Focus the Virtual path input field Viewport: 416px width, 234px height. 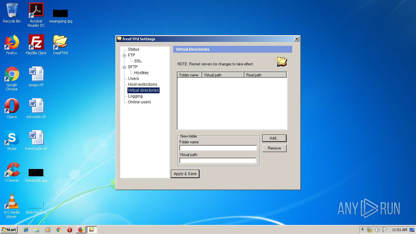218,161
